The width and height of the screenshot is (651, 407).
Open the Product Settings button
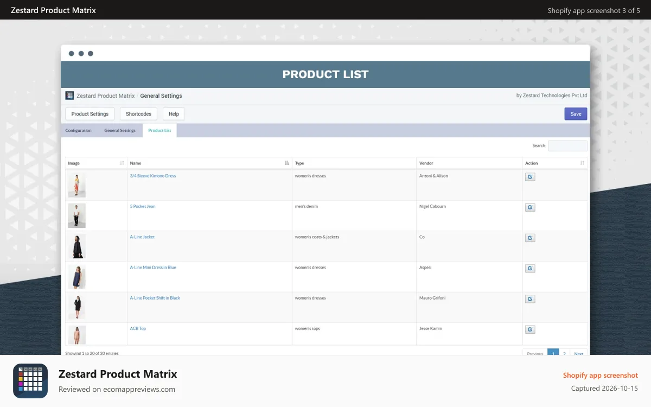(90, 114)
